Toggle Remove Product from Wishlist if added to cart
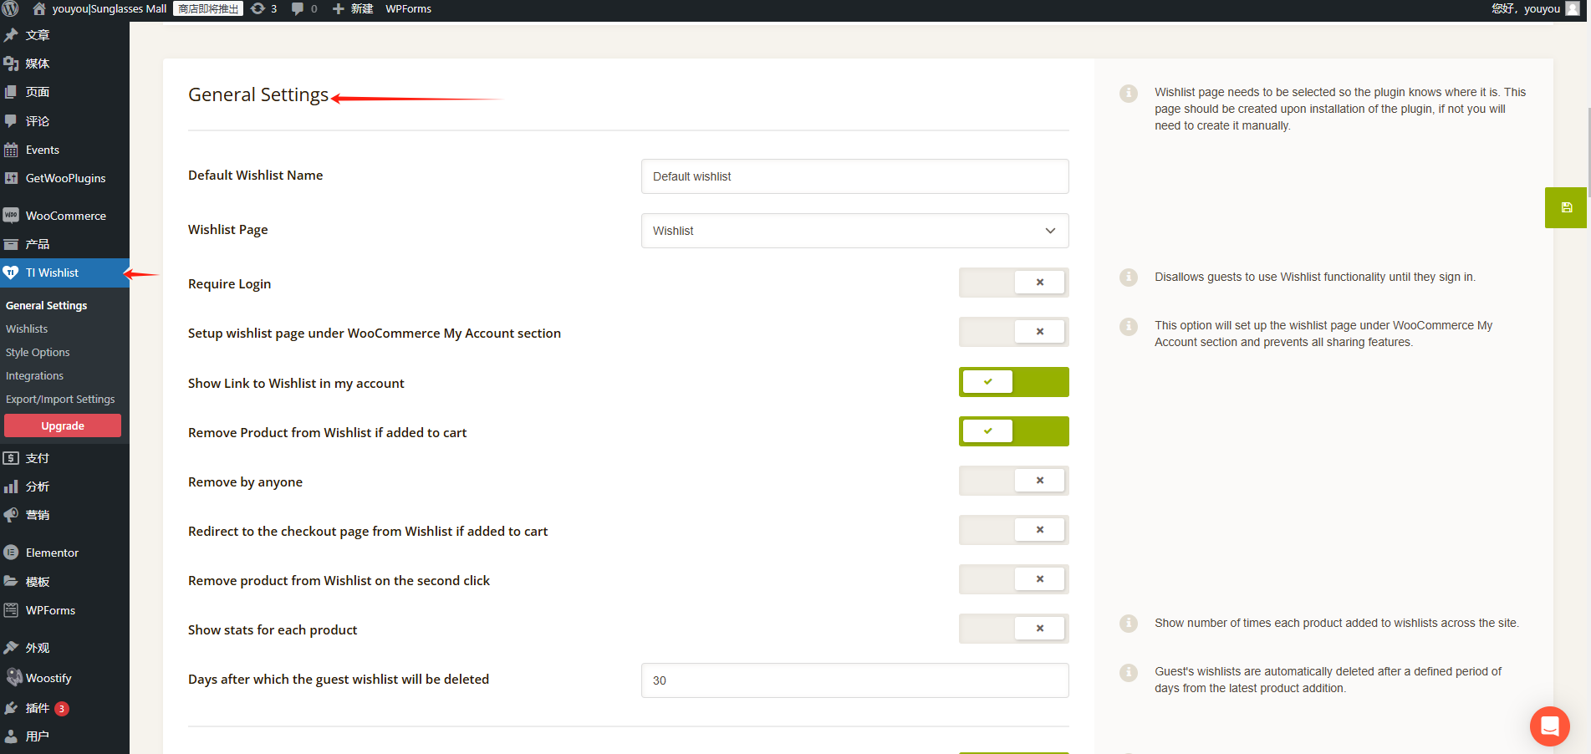Image resolution: width=1591 pixels, height=754 pixels. (x=1013, y=431)
